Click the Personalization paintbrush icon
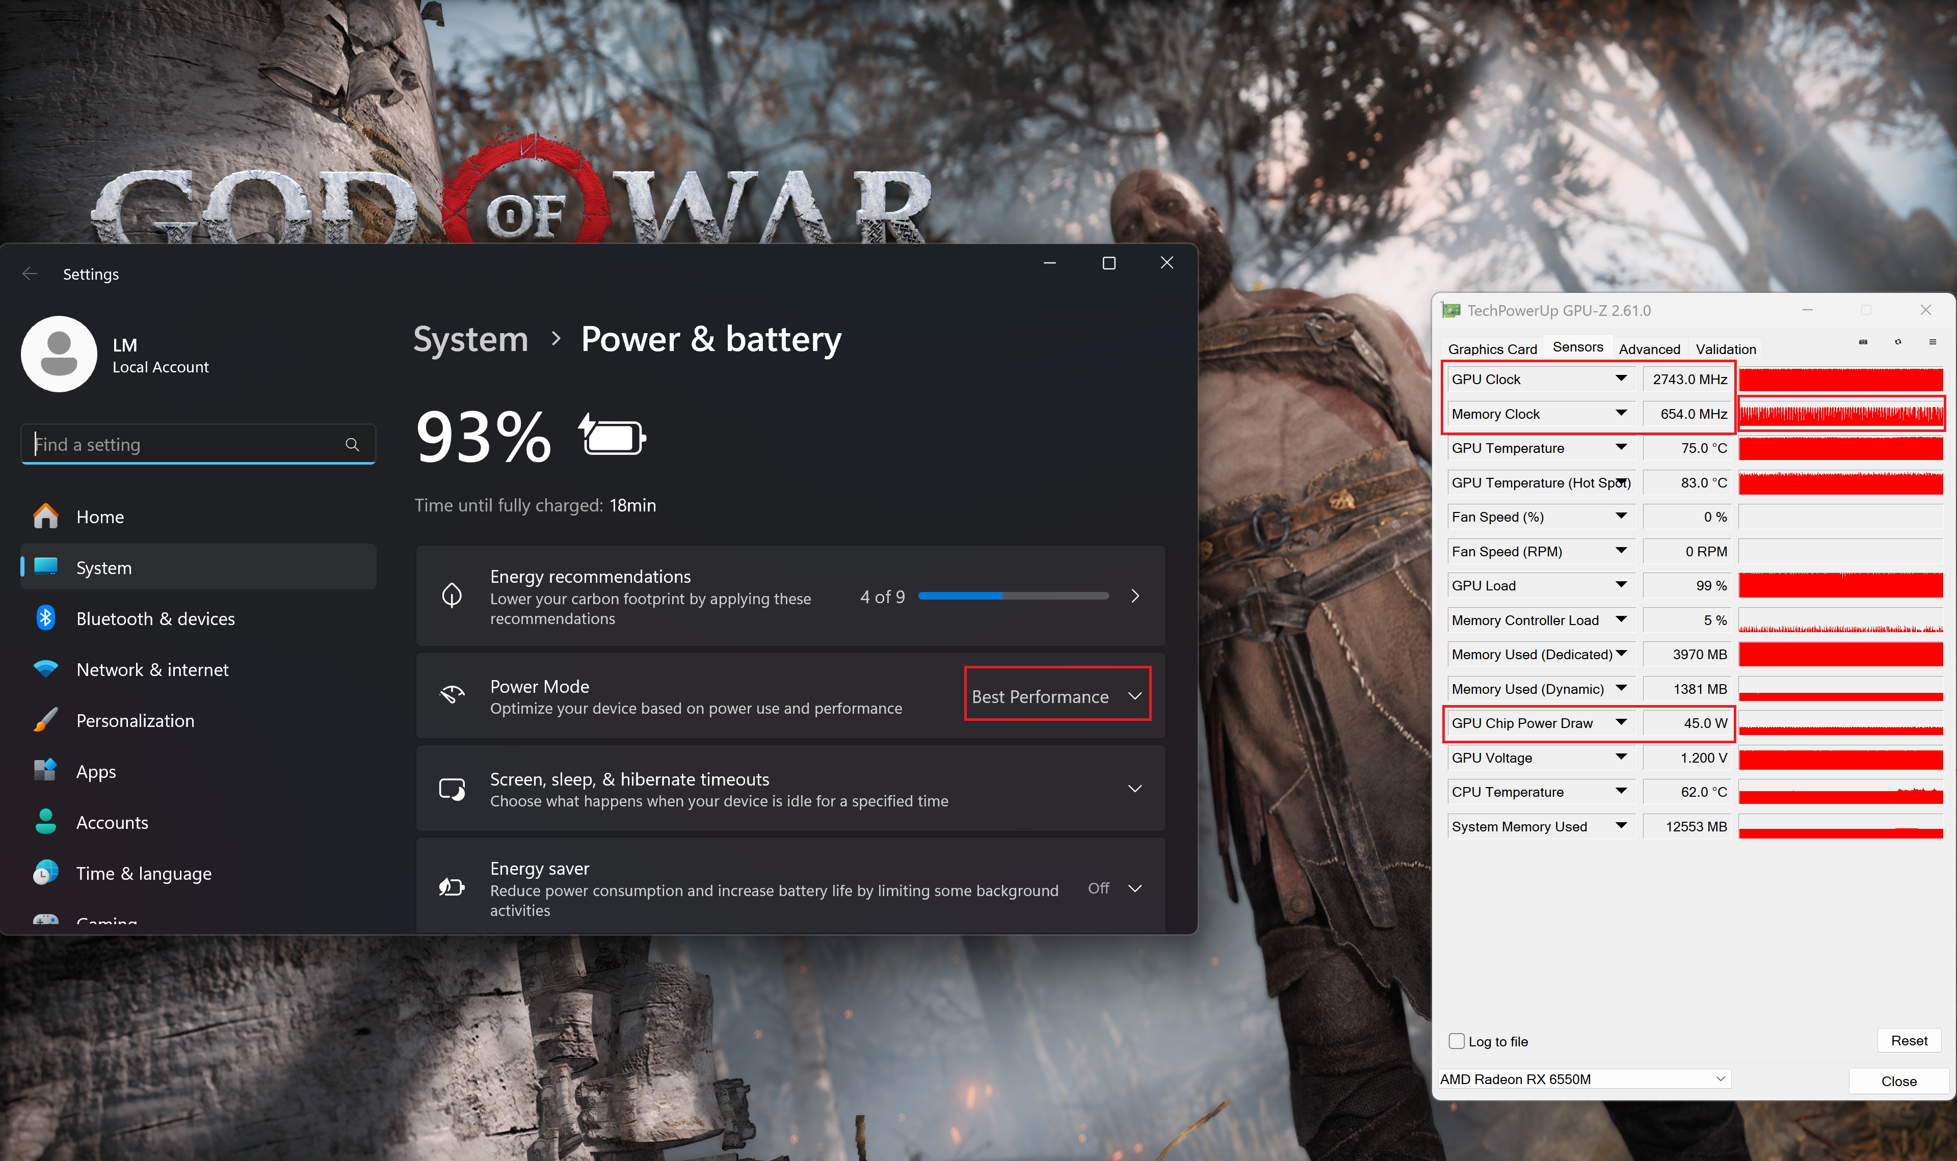Screen dimensions: 1957x1161 pos(45,720)
